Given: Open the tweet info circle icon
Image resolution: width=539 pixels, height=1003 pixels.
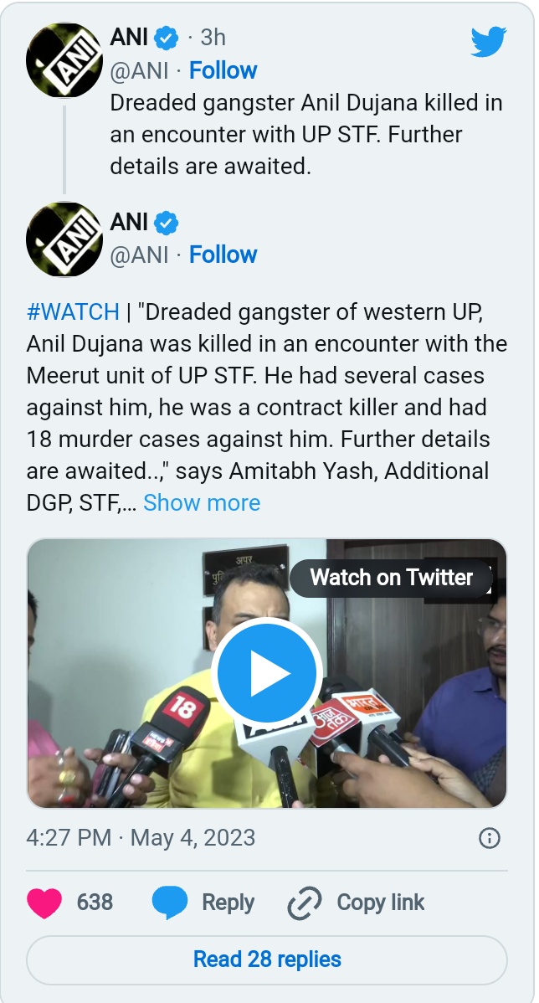Looking at the screenshot, I should tap(490, 838).
